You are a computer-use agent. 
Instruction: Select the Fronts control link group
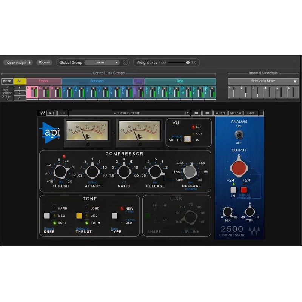(x=44, y=81)
